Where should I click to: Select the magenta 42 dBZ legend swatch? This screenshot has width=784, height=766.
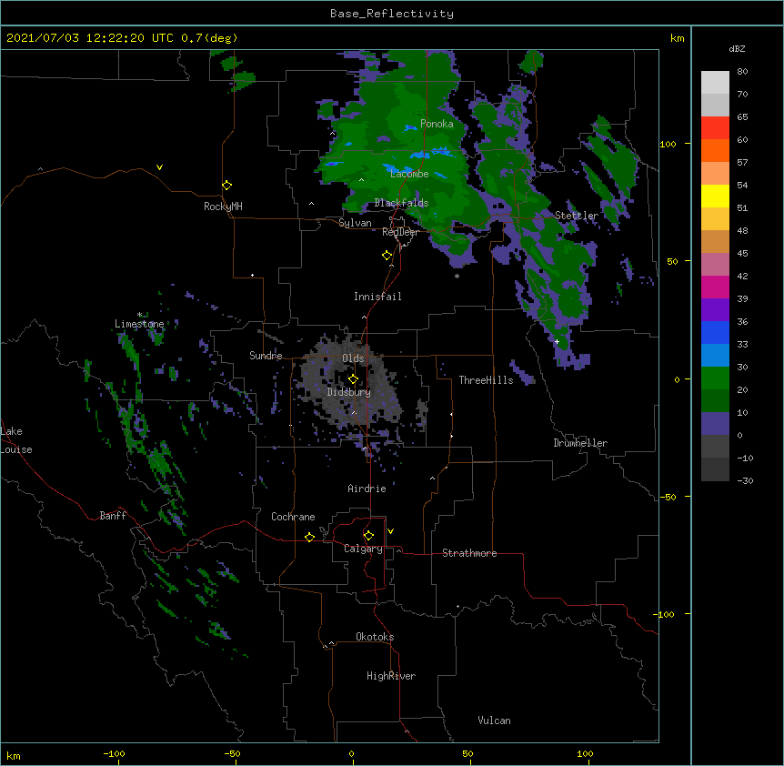point(715,287)
